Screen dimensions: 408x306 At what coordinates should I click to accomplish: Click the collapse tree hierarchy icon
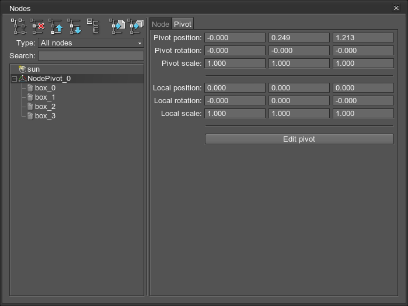pos(92,26)
